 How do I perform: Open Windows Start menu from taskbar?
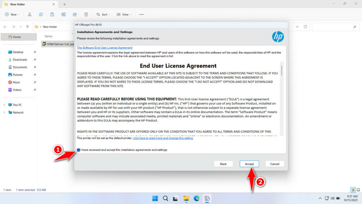tap(155, 198)
